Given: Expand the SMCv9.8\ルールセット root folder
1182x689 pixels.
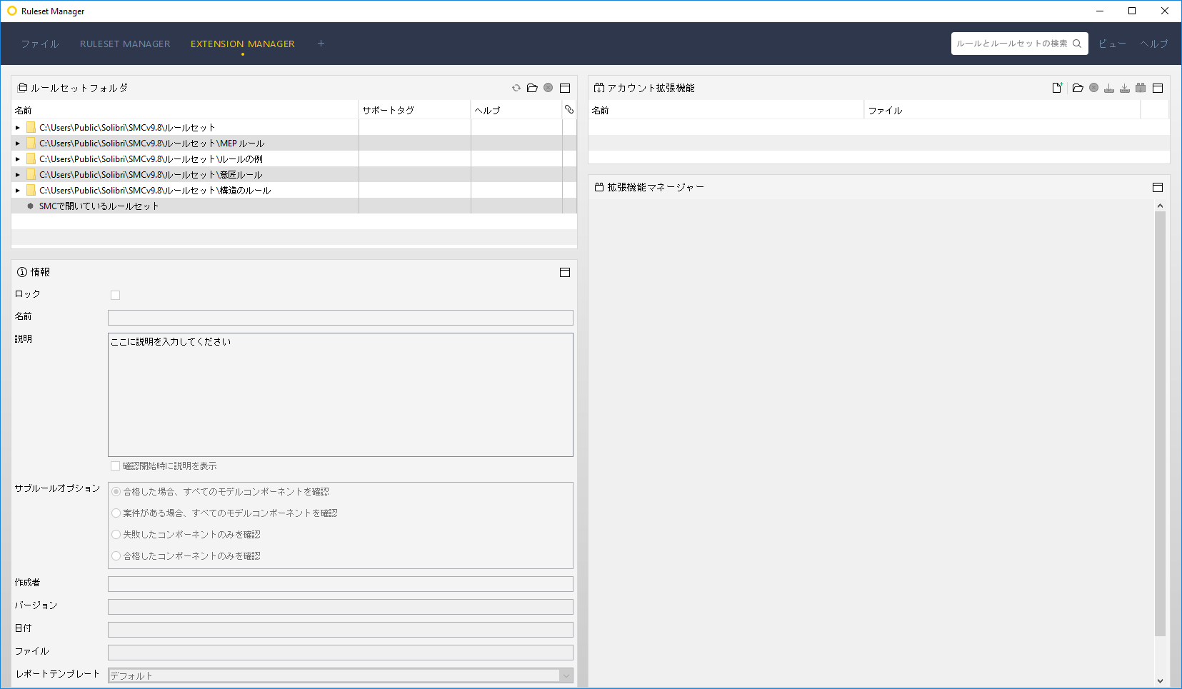Looking at the screenshot, I should (x=18, y=128).
